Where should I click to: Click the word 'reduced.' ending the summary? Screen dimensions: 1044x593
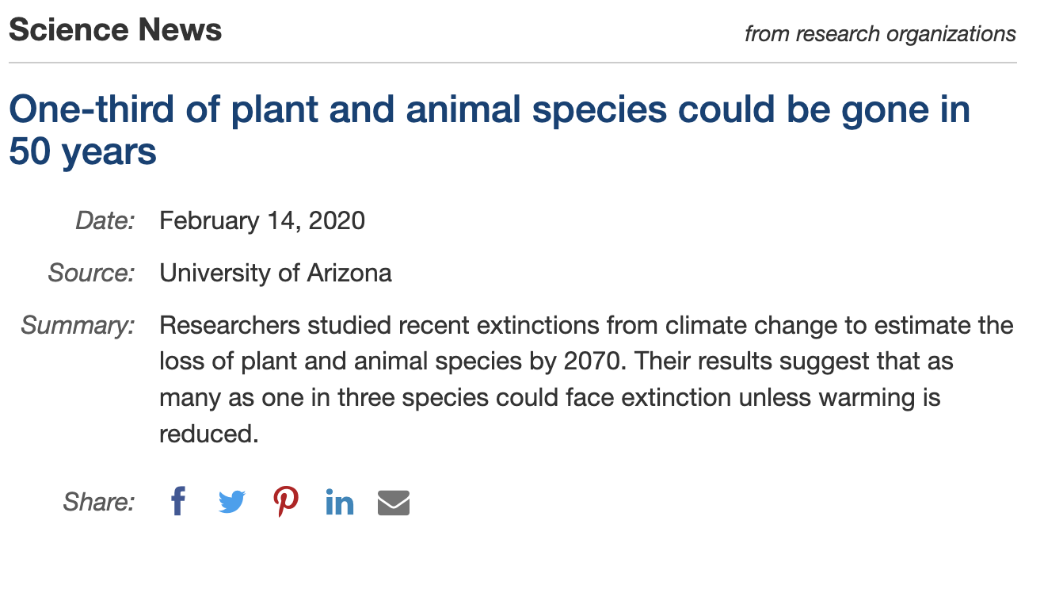click(x=209, y=434)
